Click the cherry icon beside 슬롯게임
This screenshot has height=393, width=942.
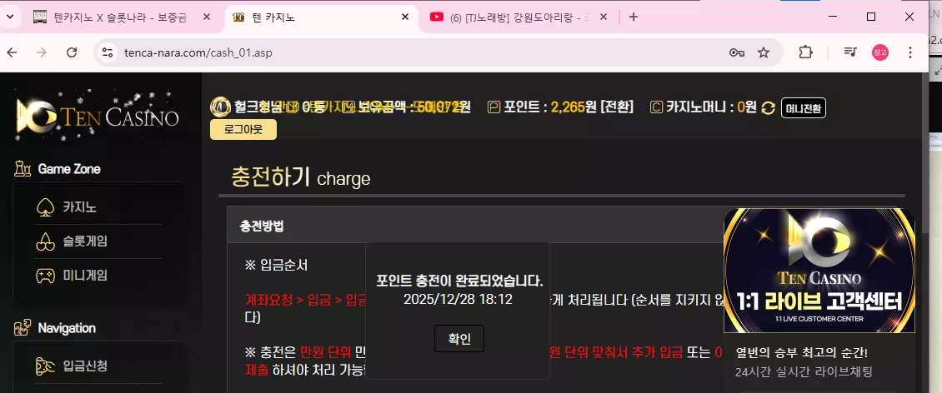tap(45, 241)
